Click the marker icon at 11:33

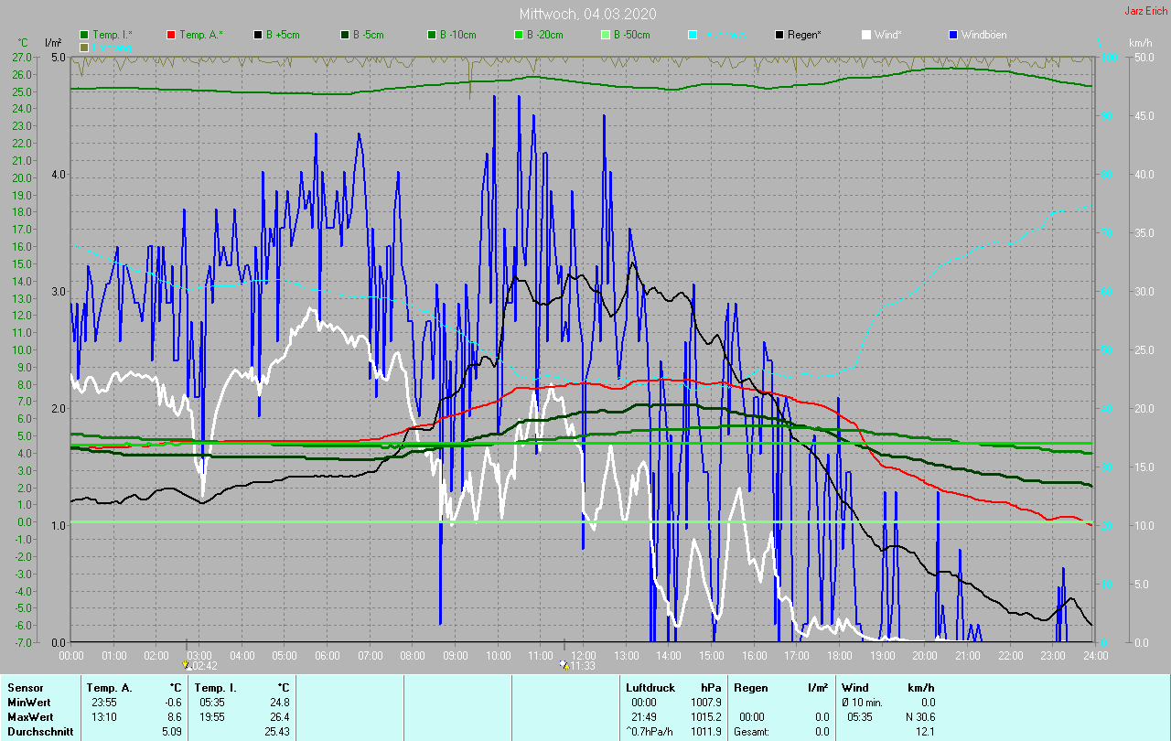[x=564, y=665]
